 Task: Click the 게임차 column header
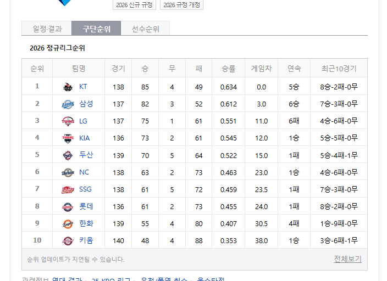261,68
